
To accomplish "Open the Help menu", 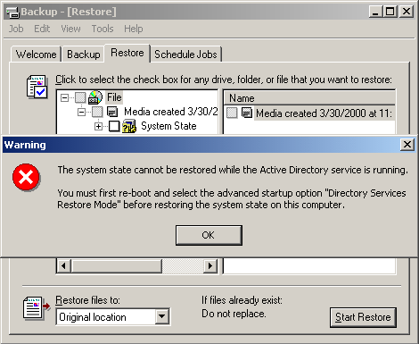I will point(134,29).
